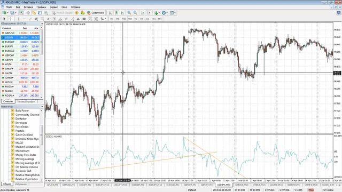Open the GBPUSD,H1 chart tab

coord(68,185)
